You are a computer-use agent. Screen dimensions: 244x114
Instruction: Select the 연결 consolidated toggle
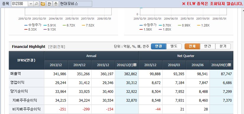(x=159, y=46)
